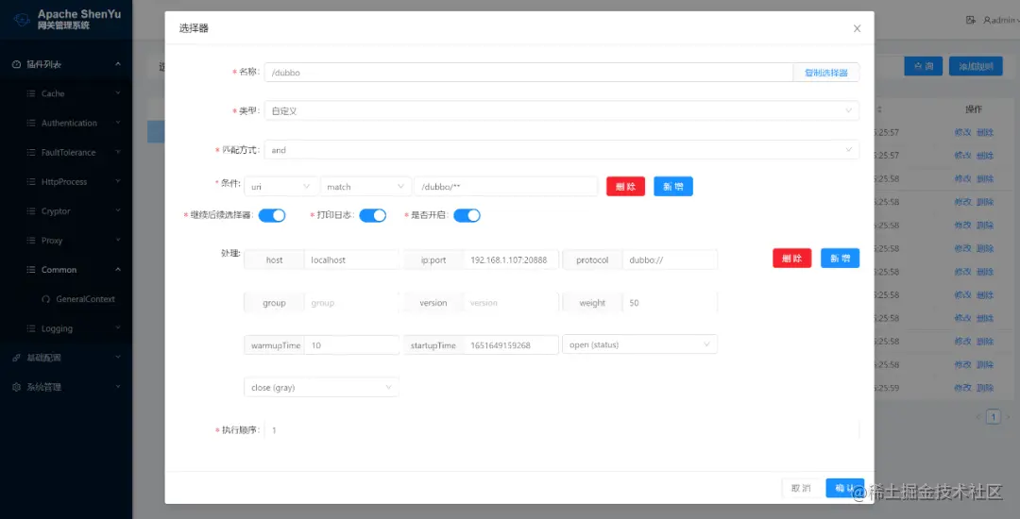Click the export icon left of admin
1020x519 pixels.
(971, 20)
